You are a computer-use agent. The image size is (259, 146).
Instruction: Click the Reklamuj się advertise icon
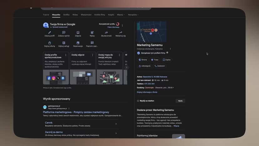click(120, 33)
